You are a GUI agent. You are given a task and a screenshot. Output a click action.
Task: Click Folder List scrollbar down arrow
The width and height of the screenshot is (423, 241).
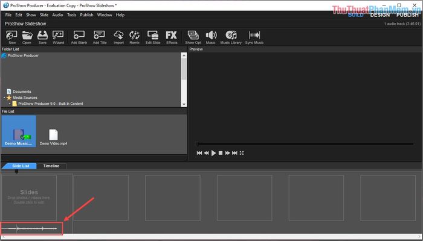[184, 104]
